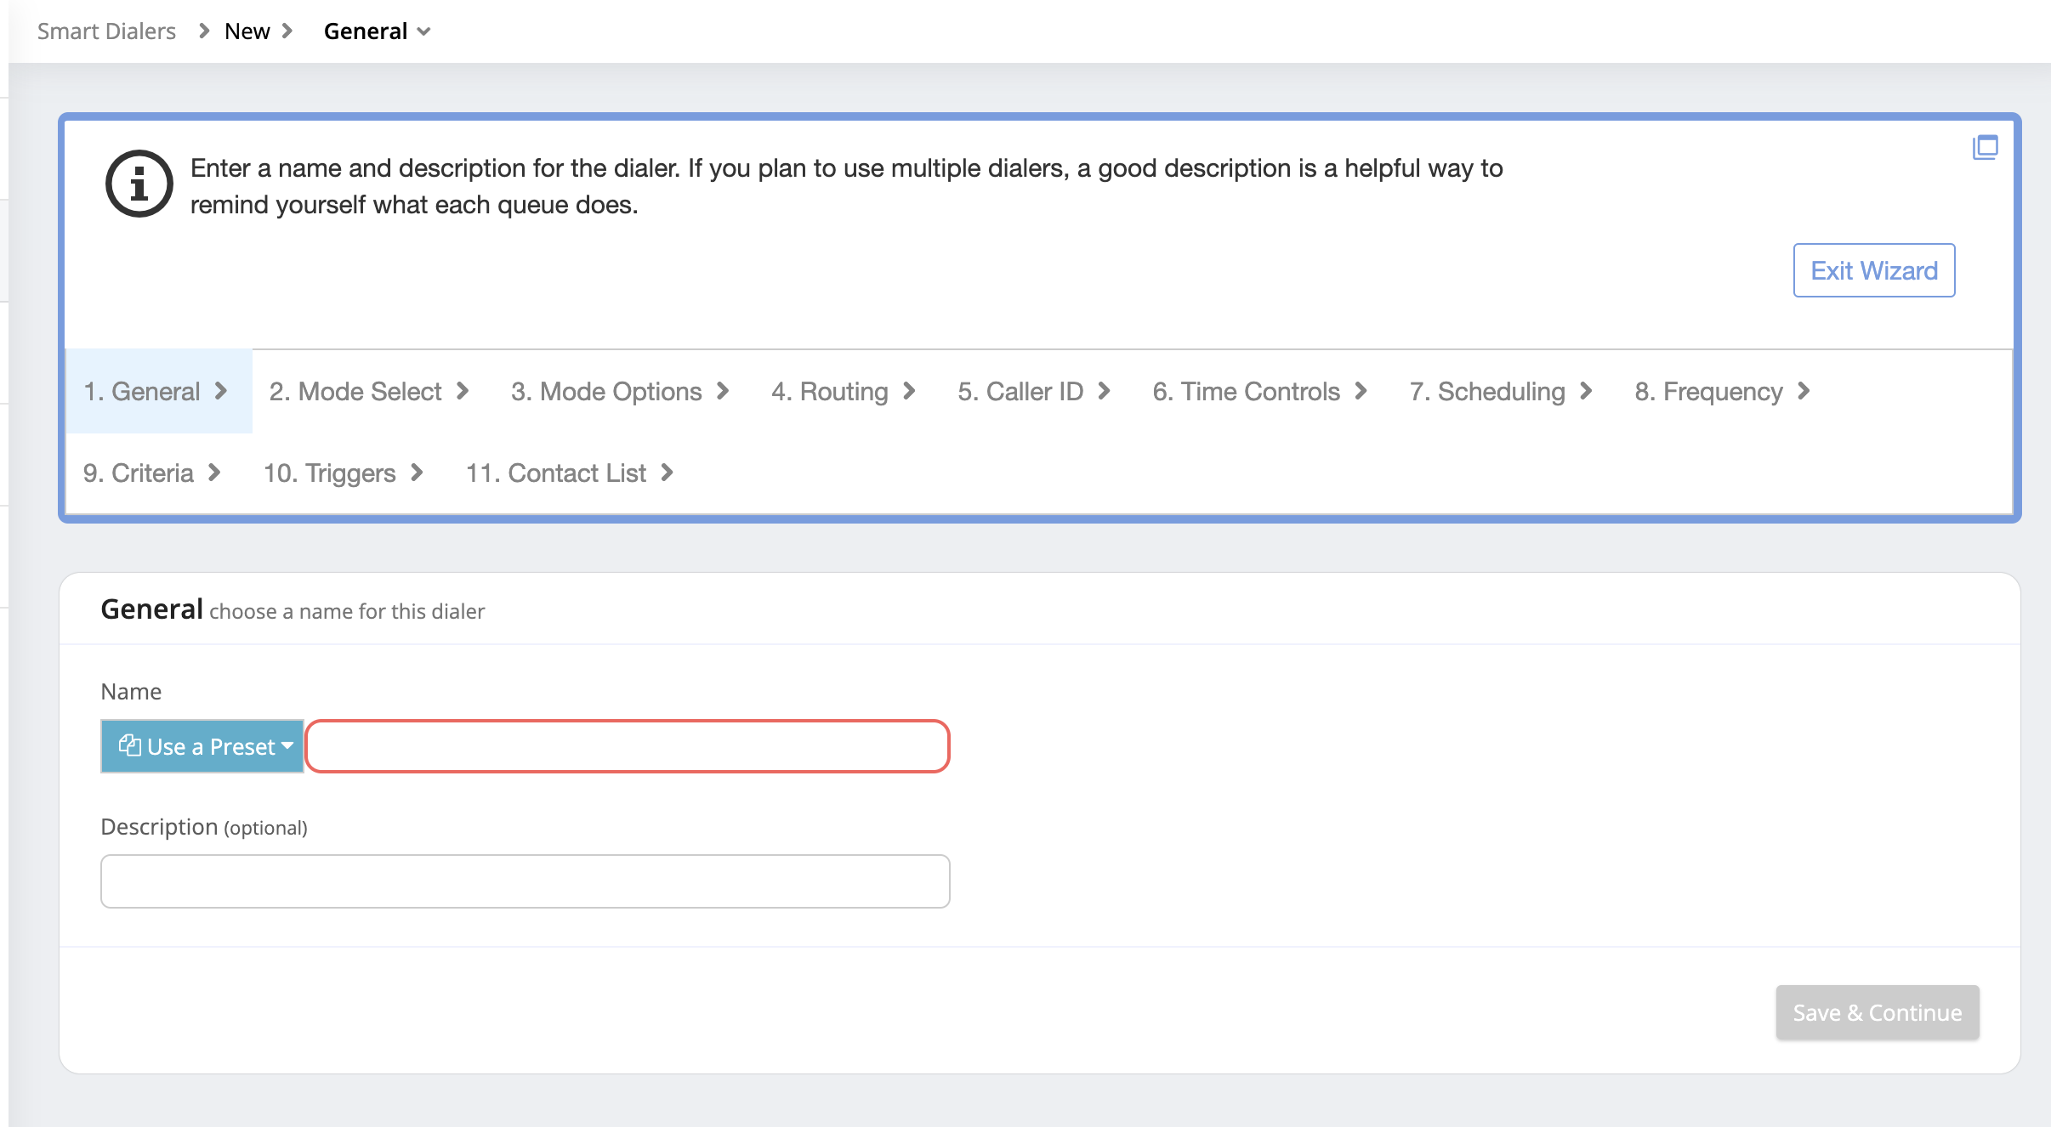Click into the Name input field
2051x1127 pixels.
click(x=628, y=746)
